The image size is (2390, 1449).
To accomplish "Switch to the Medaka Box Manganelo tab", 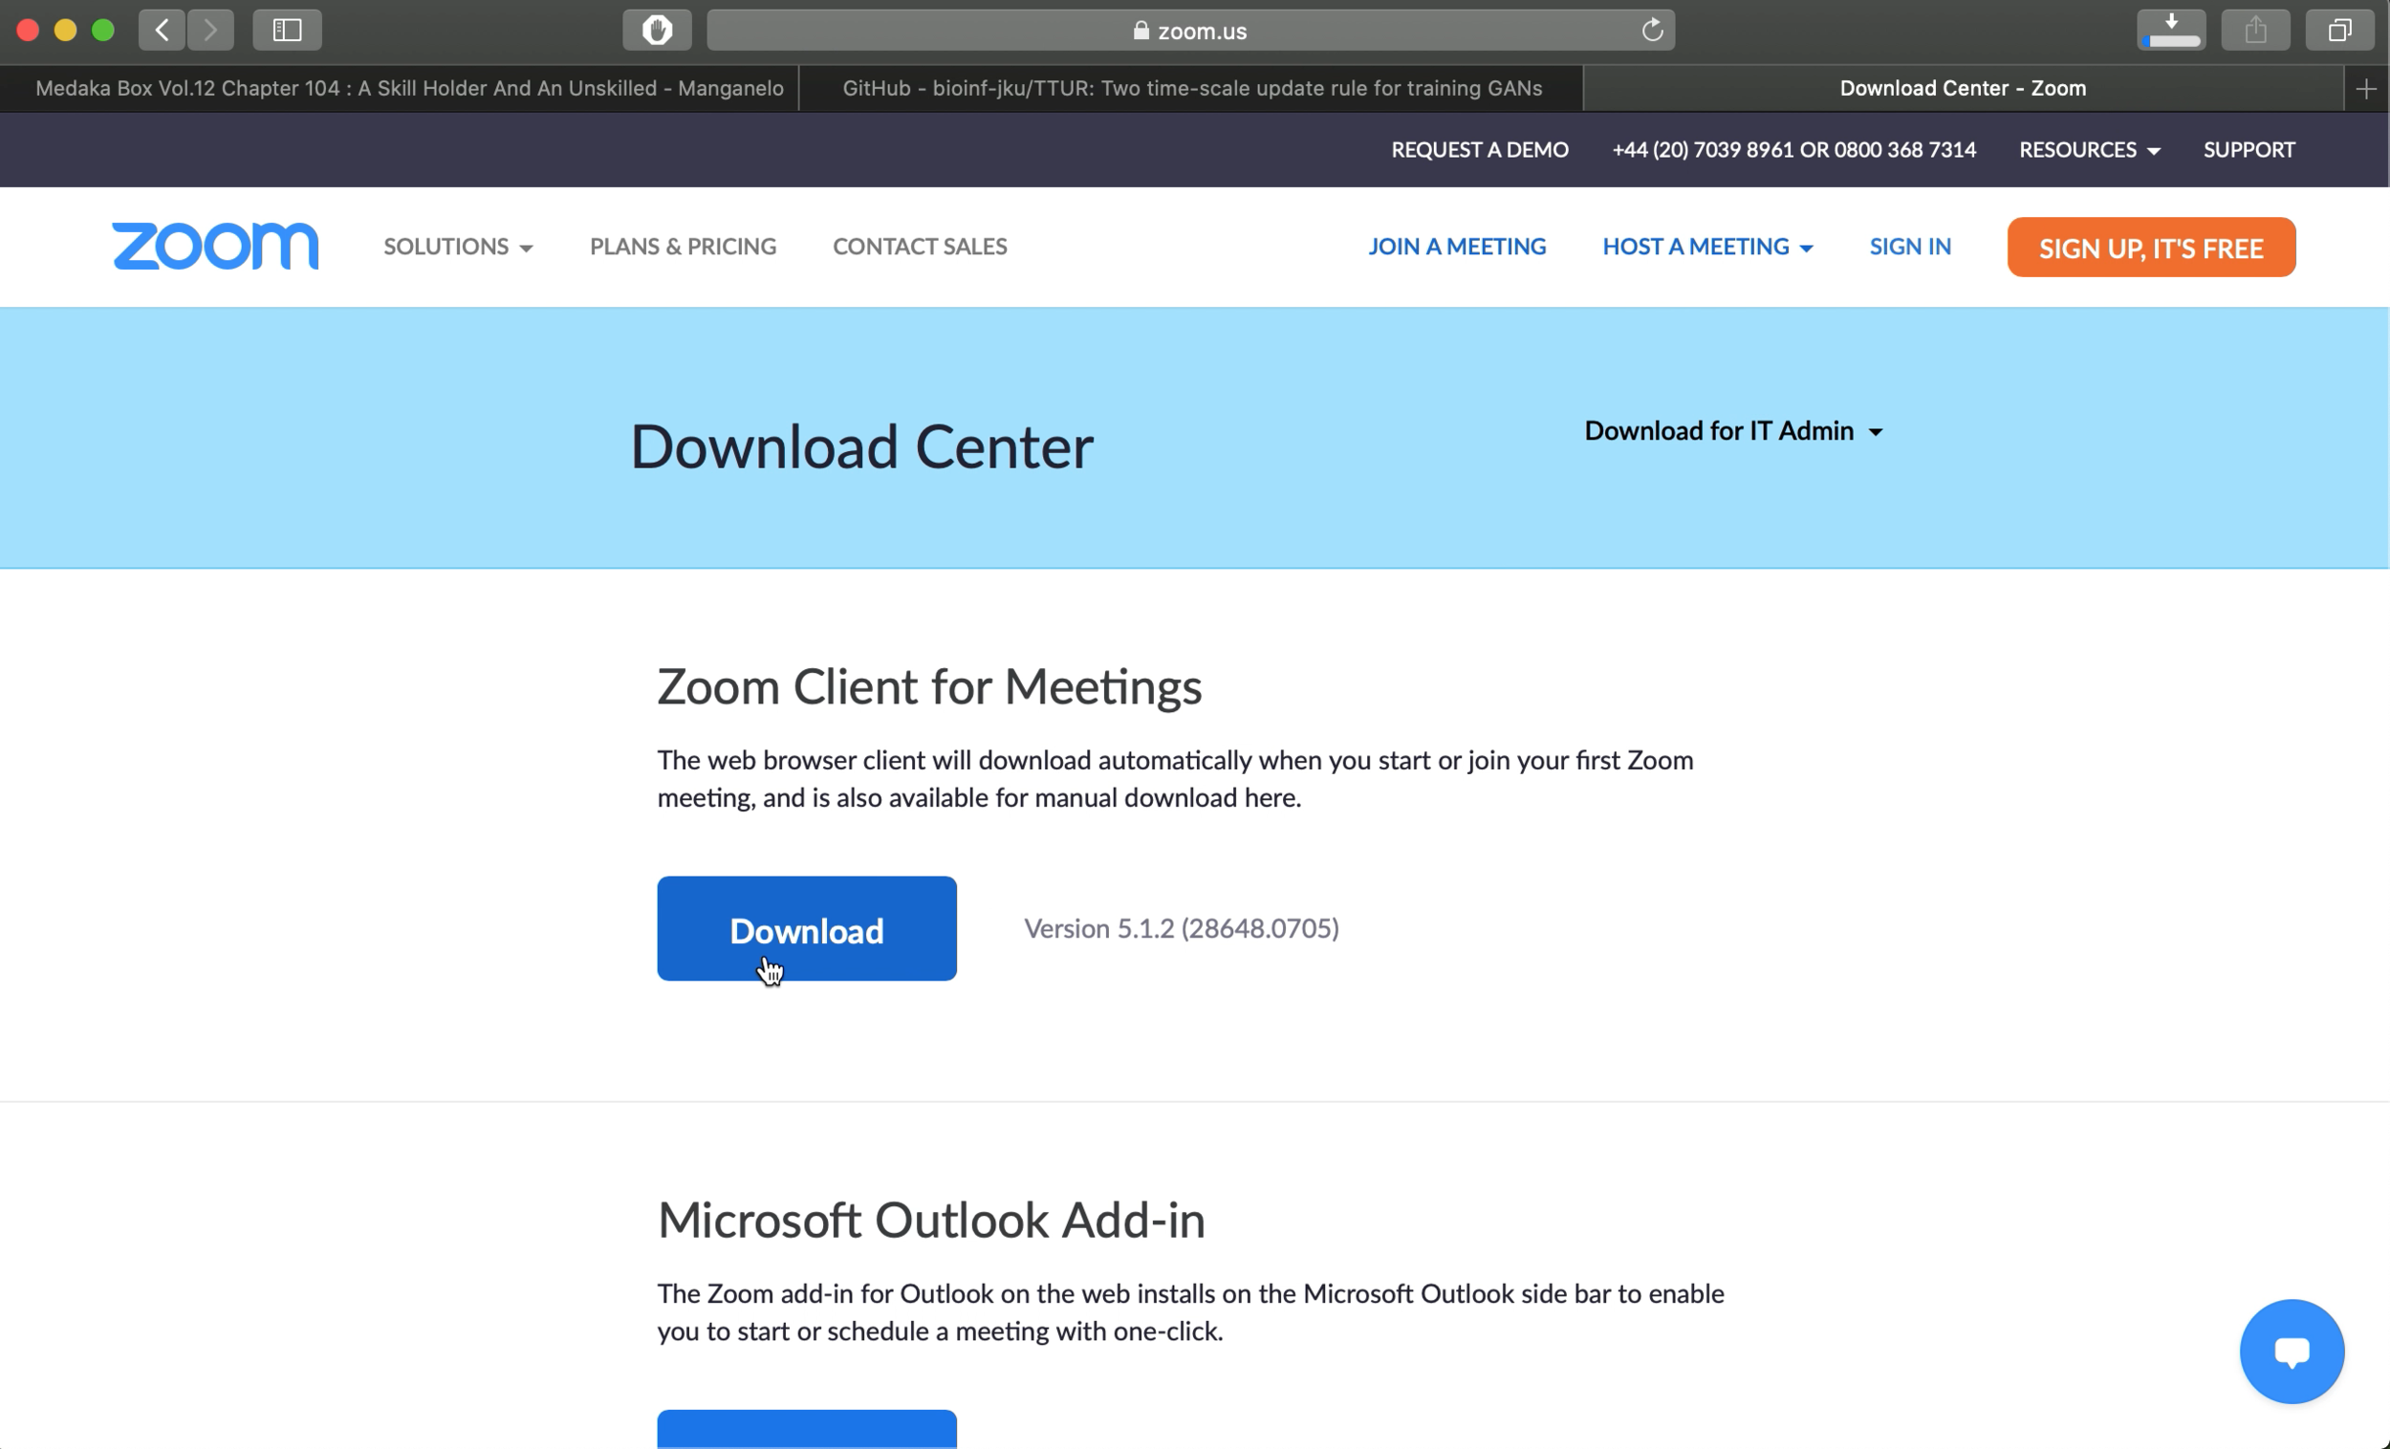I will (x=409, y=87).
